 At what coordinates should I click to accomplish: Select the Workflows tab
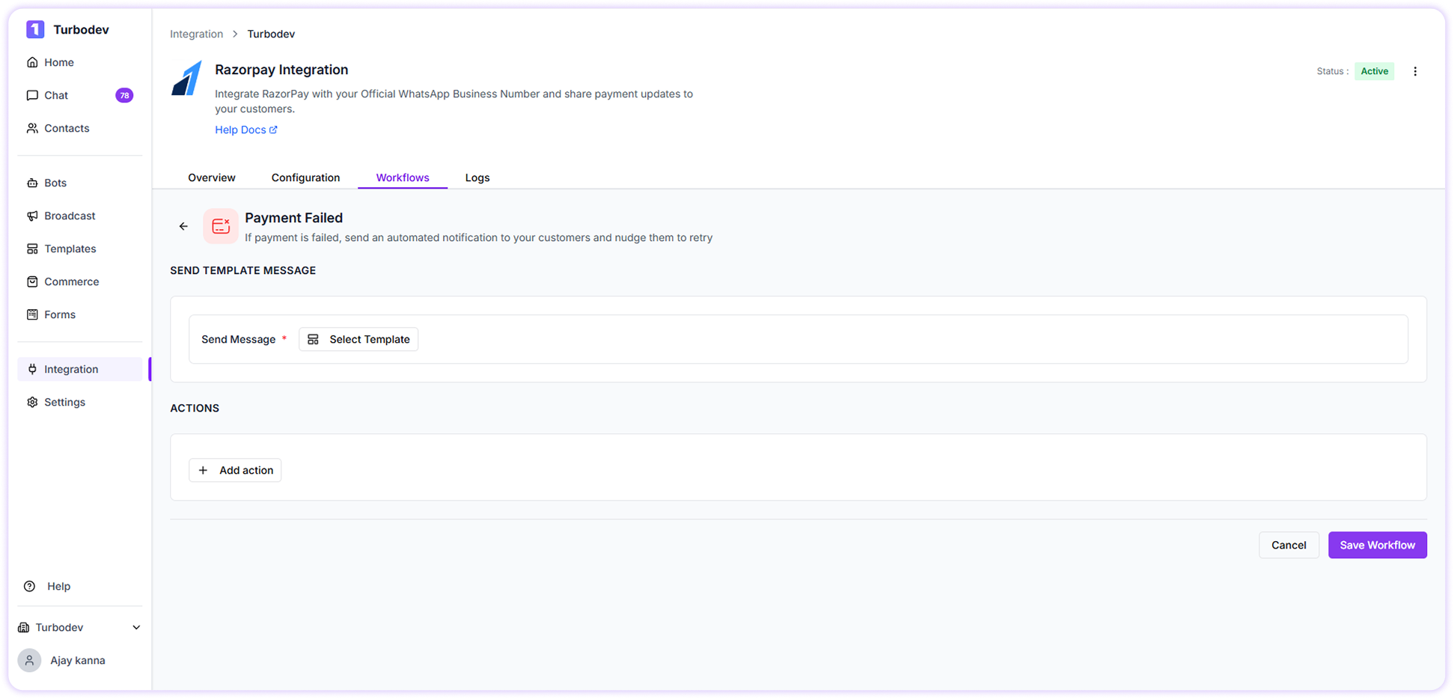403,177
